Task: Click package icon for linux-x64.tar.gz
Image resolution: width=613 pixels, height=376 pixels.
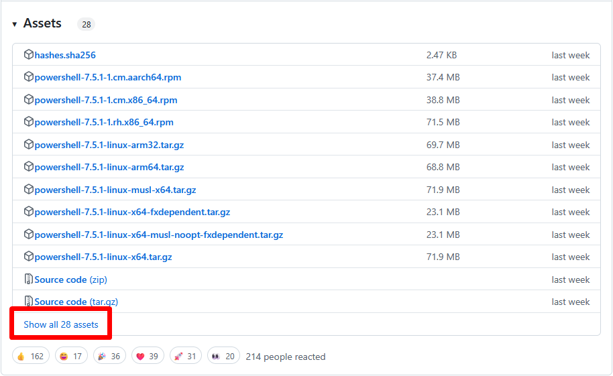Action: (x=29, y=257)
